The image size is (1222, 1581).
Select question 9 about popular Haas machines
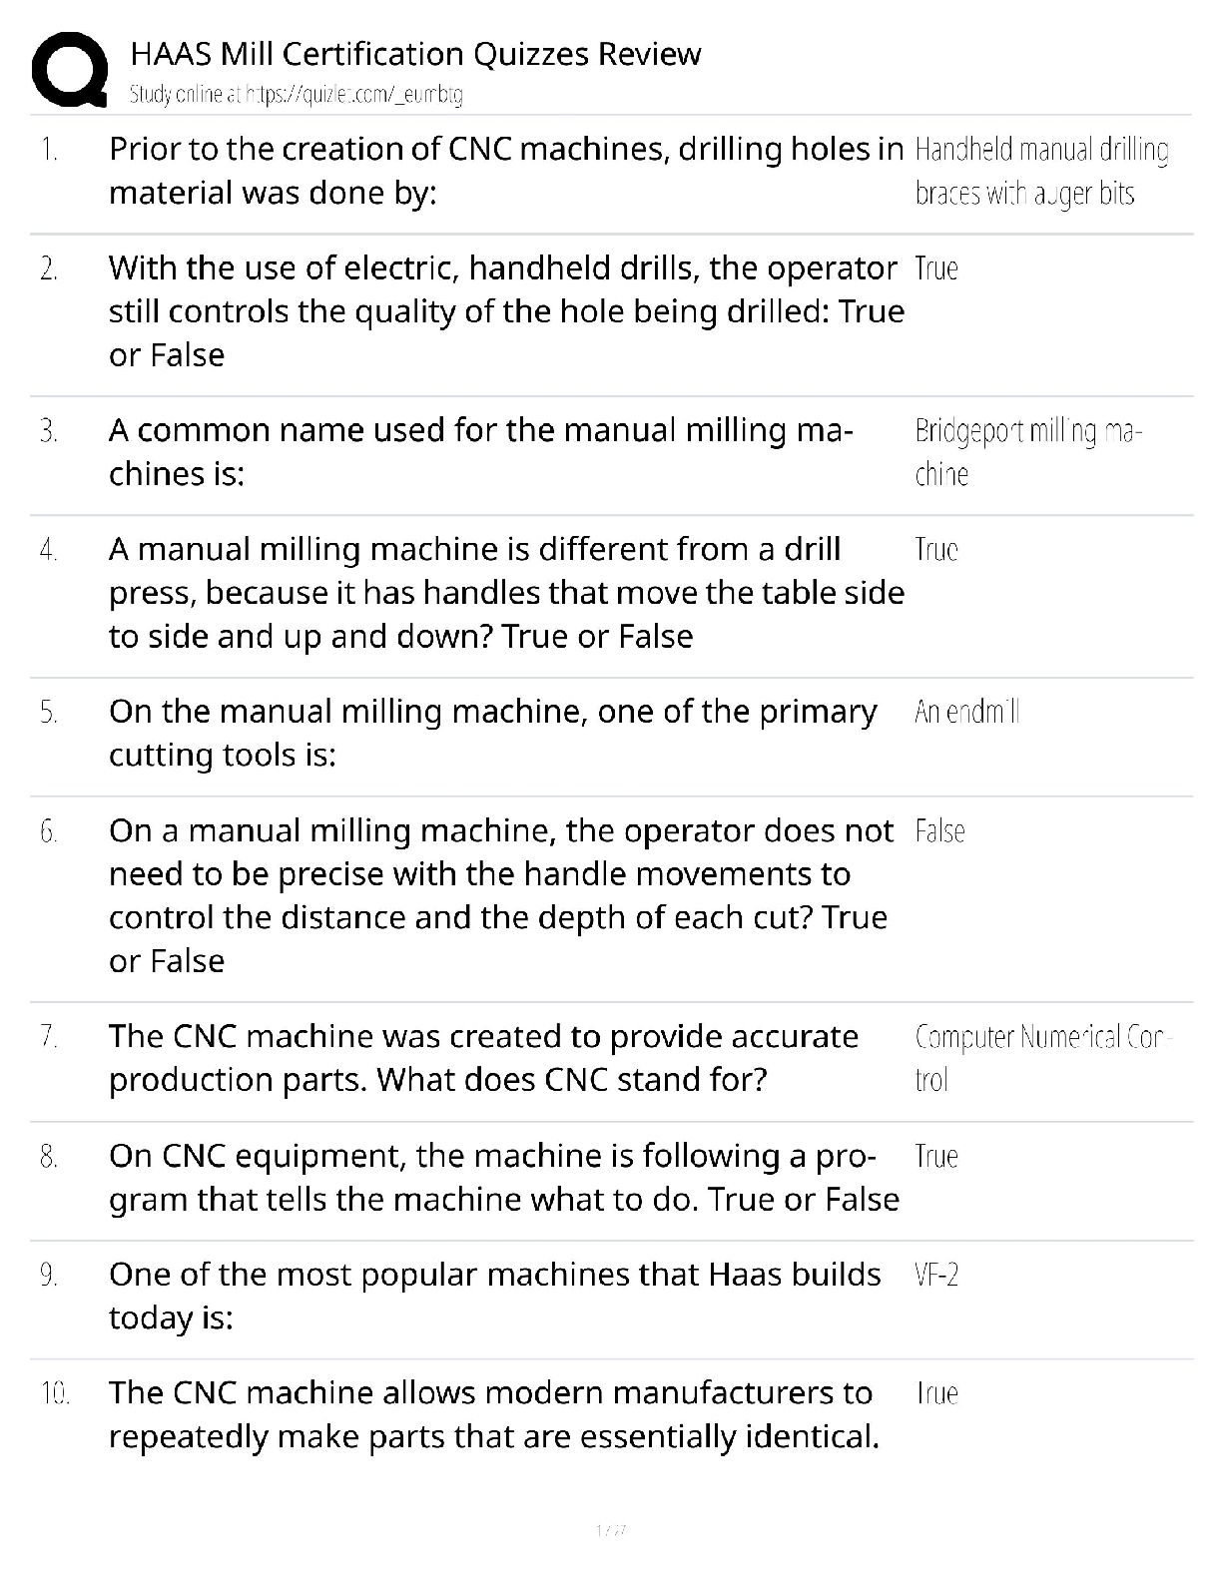494,1296
